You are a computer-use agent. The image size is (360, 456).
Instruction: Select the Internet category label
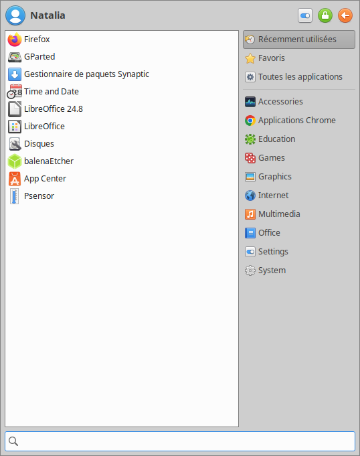274,196
